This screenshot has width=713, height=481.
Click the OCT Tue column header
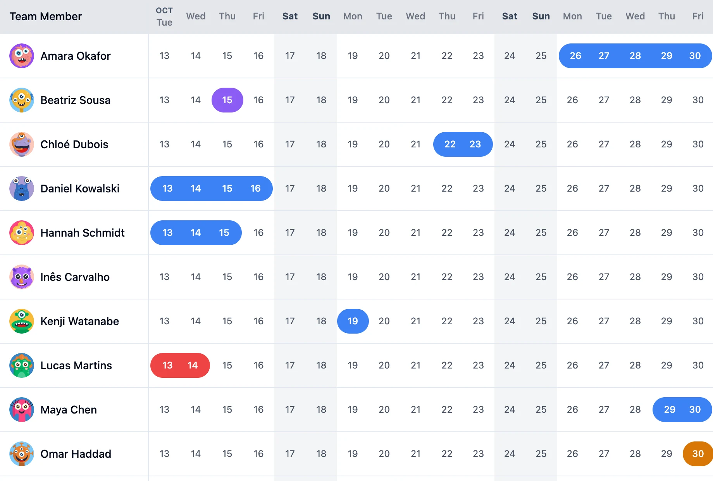pos(164,17)
